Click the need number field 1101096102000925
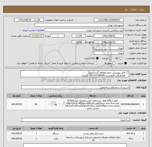This screenshot has width=152, height=147. click(109, 20)
